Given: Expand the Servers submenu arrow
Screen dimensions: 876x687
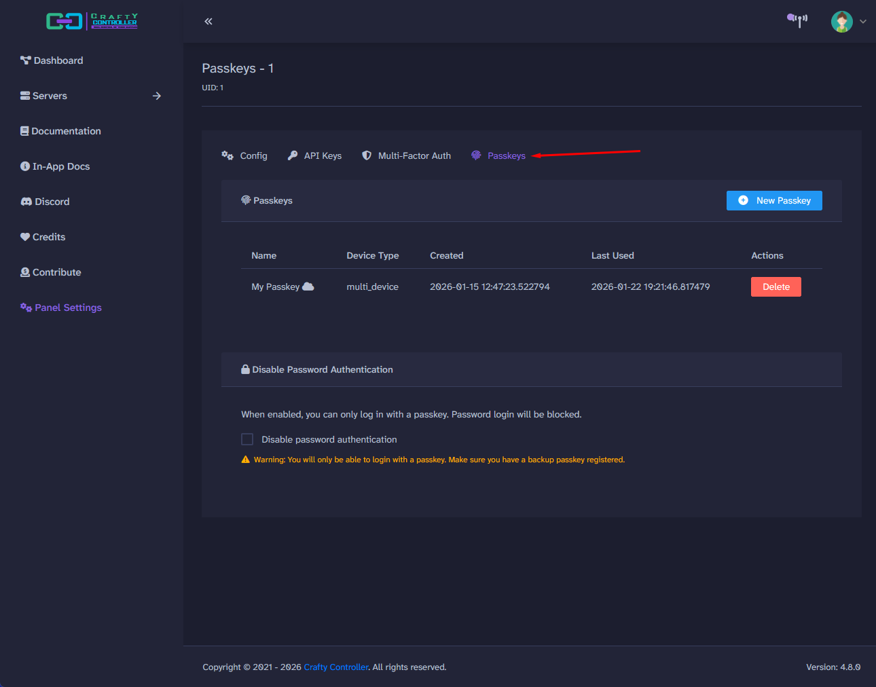Looking at the screenshot, I should pyautogui.click(x=157, y=96).
